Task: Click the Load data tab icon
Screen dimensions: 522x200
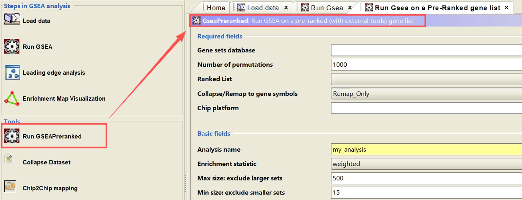Action: tap(241, 7)
